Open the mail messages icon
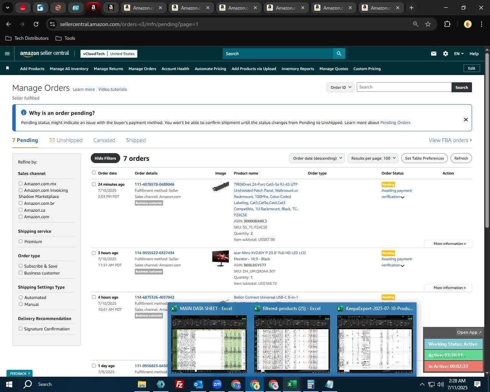 point(434,54)
